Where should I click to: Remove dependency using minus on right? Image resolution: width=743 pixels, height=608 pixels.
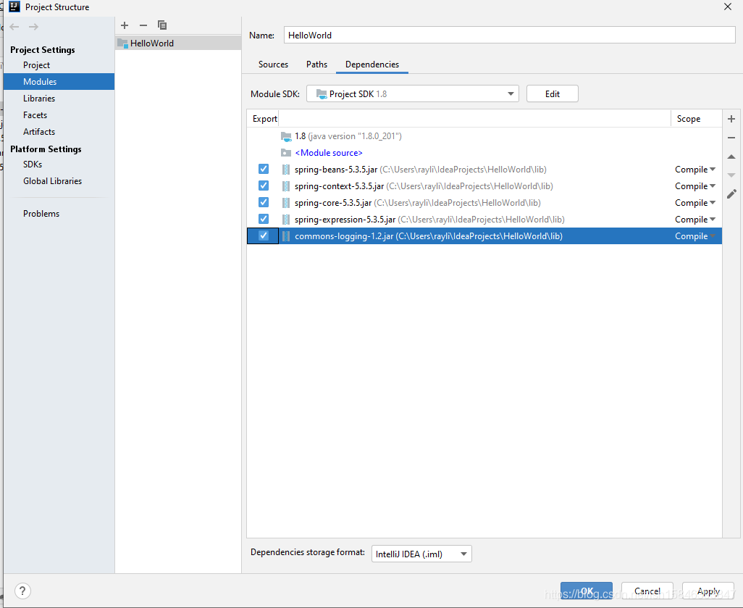(731, 138)
